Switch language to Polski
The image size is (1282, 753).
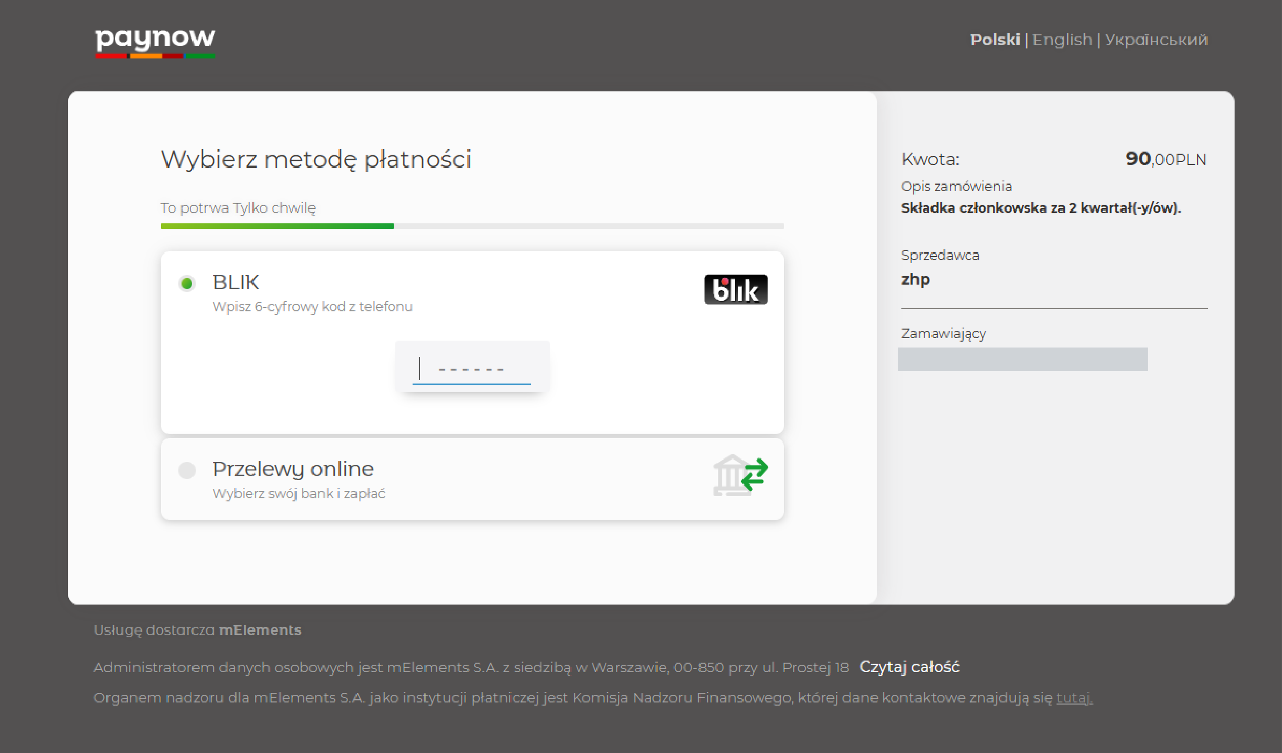click(995, 40)
